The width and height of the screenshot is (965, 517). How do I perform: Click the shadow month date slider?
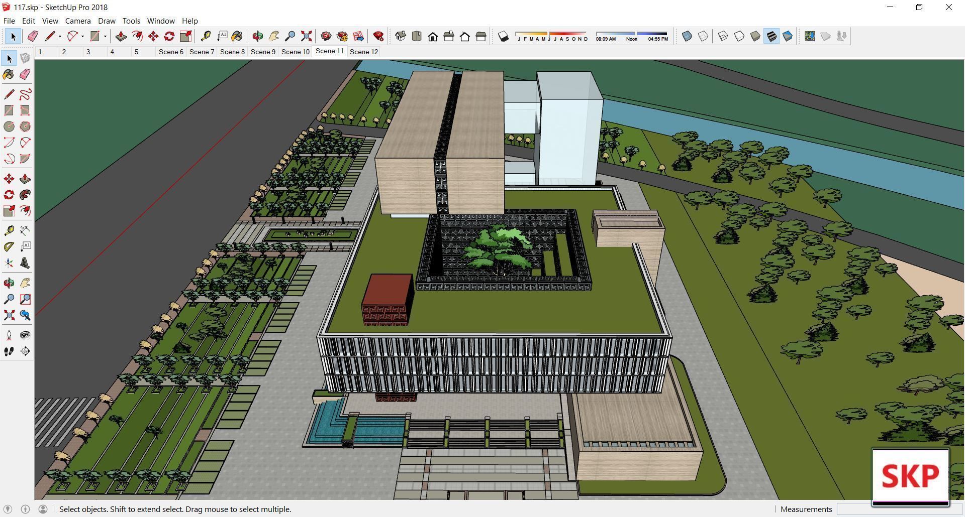[552, 36]
